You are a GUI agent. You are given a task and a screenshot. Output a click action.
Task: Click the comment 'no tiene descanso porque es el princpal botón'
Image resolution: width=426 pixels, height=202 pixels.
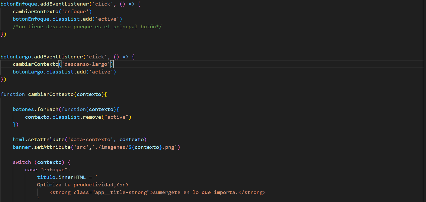[x=87, y=27]
